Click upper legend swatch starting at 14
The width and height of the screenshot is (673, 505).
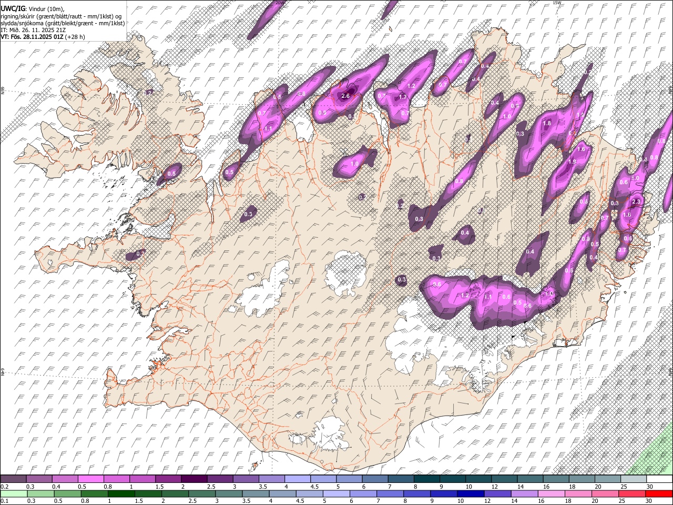(529, 479)
